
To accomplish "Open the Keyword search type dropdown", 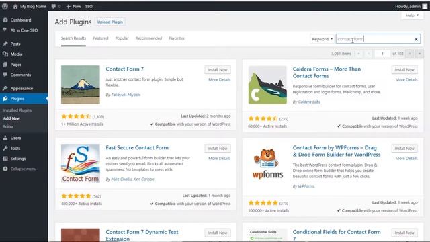I will click(322, 39).
